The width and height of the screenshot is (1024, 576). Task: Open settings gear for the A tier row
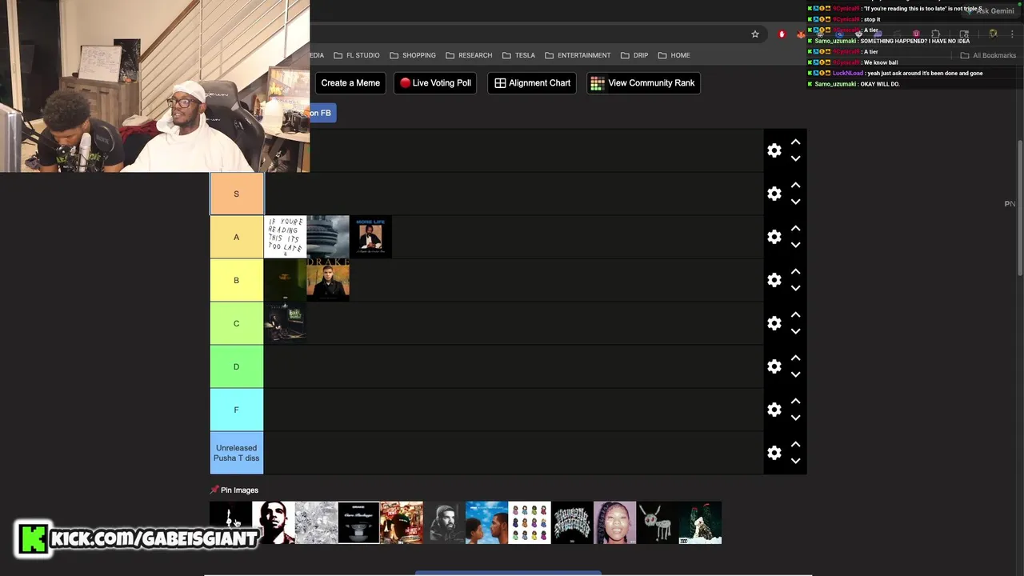(x=774, y=237)
